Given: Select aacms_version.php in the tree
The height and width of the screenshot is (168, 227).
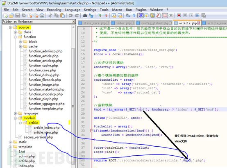Looking at the screenshot, I should (x=38, y=137).
